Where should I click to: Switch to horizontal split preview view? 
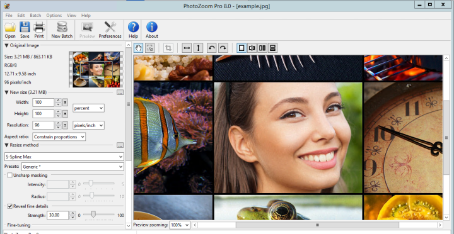272,48
